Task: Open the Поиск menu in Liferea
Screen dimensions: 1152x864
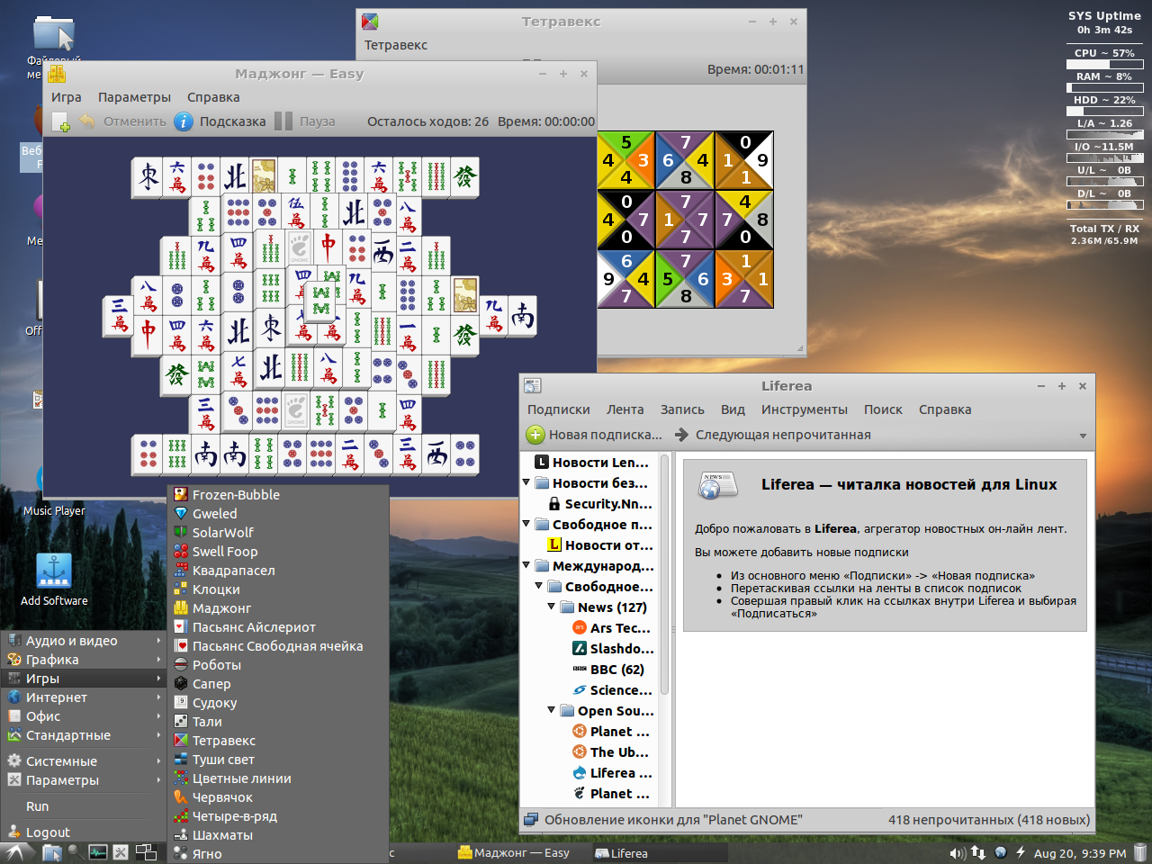Action: tap(883, 409)
